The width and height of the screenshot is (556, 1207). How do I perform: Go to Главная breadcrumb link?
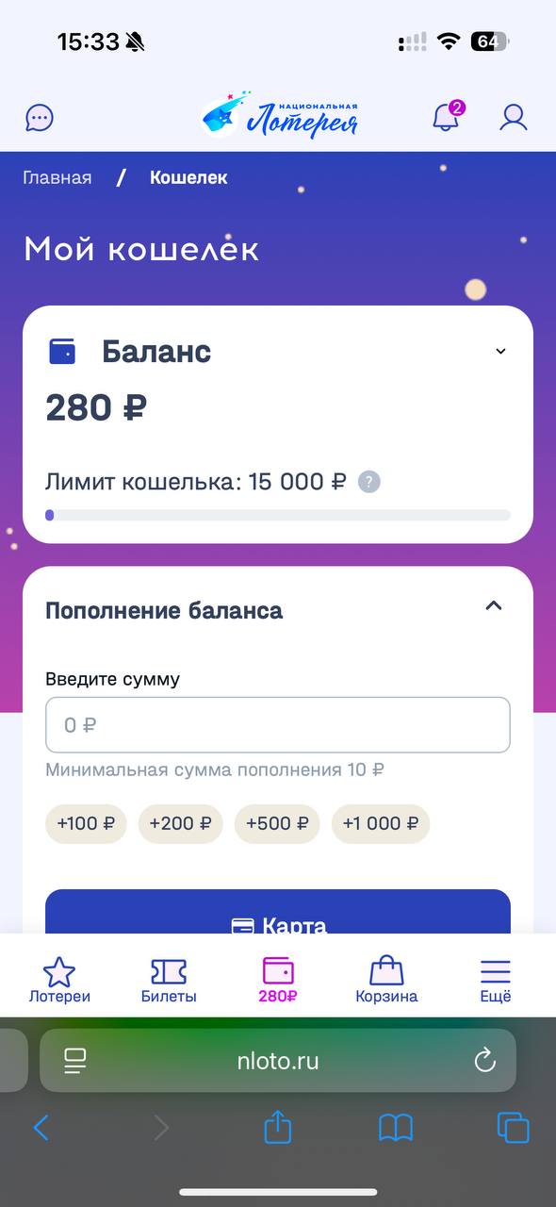pyautogui.click(x=57, y=177)
